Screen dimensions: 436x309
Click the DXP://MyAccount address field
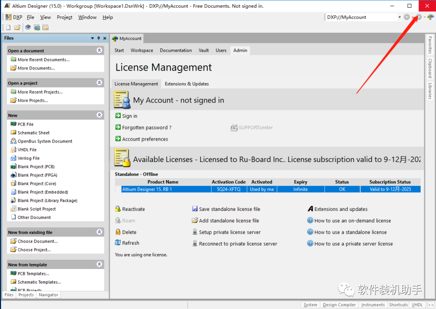[361, 17]
